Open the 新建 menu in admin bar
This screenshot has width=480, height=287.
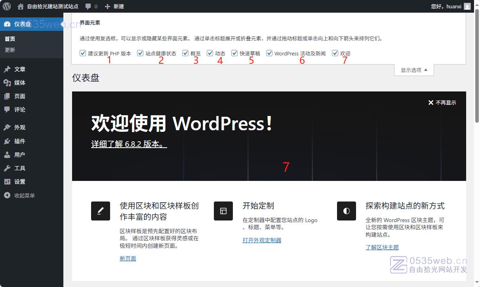click(114, 6)
